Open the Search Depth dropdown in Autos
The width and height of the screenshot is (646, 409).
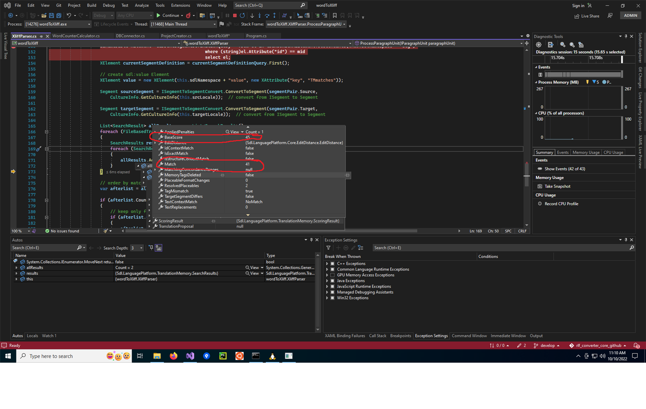(x=141, y=248)
